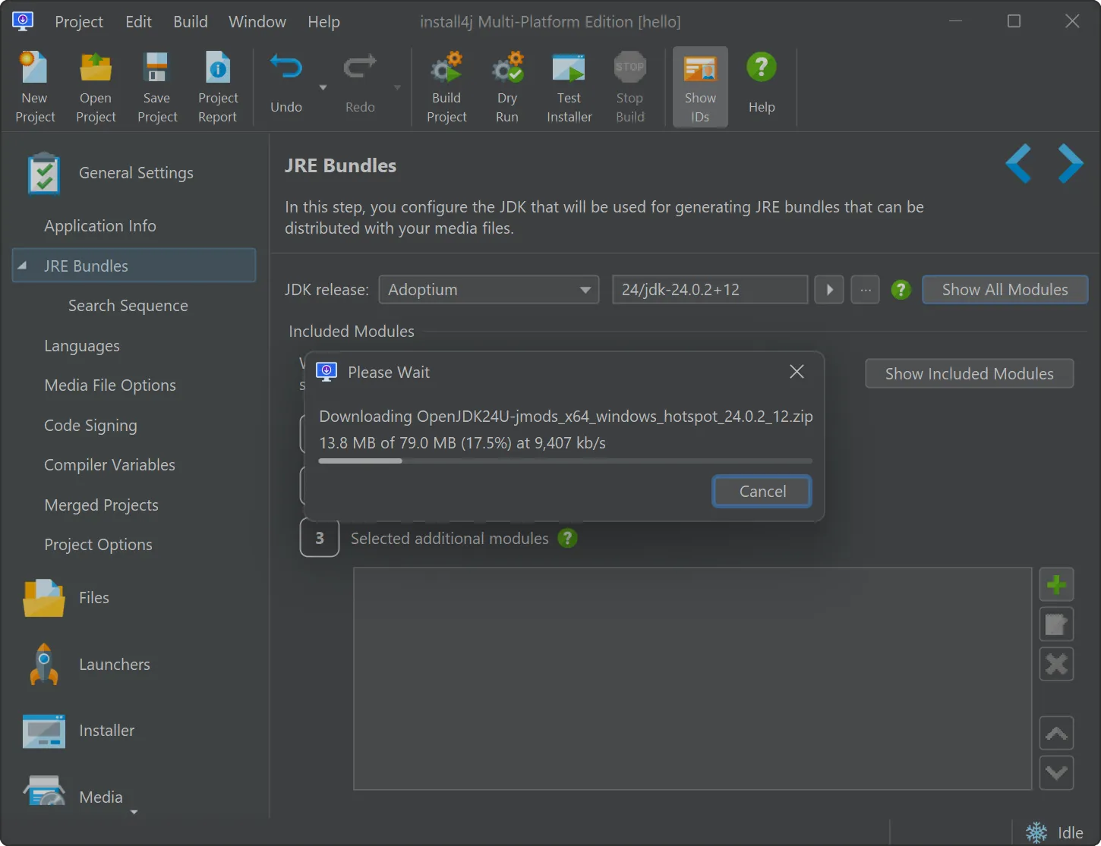Open a project via Open Project icon
Image resolution: width=1101 pixels, height=846 pixels.
[96, 86]
